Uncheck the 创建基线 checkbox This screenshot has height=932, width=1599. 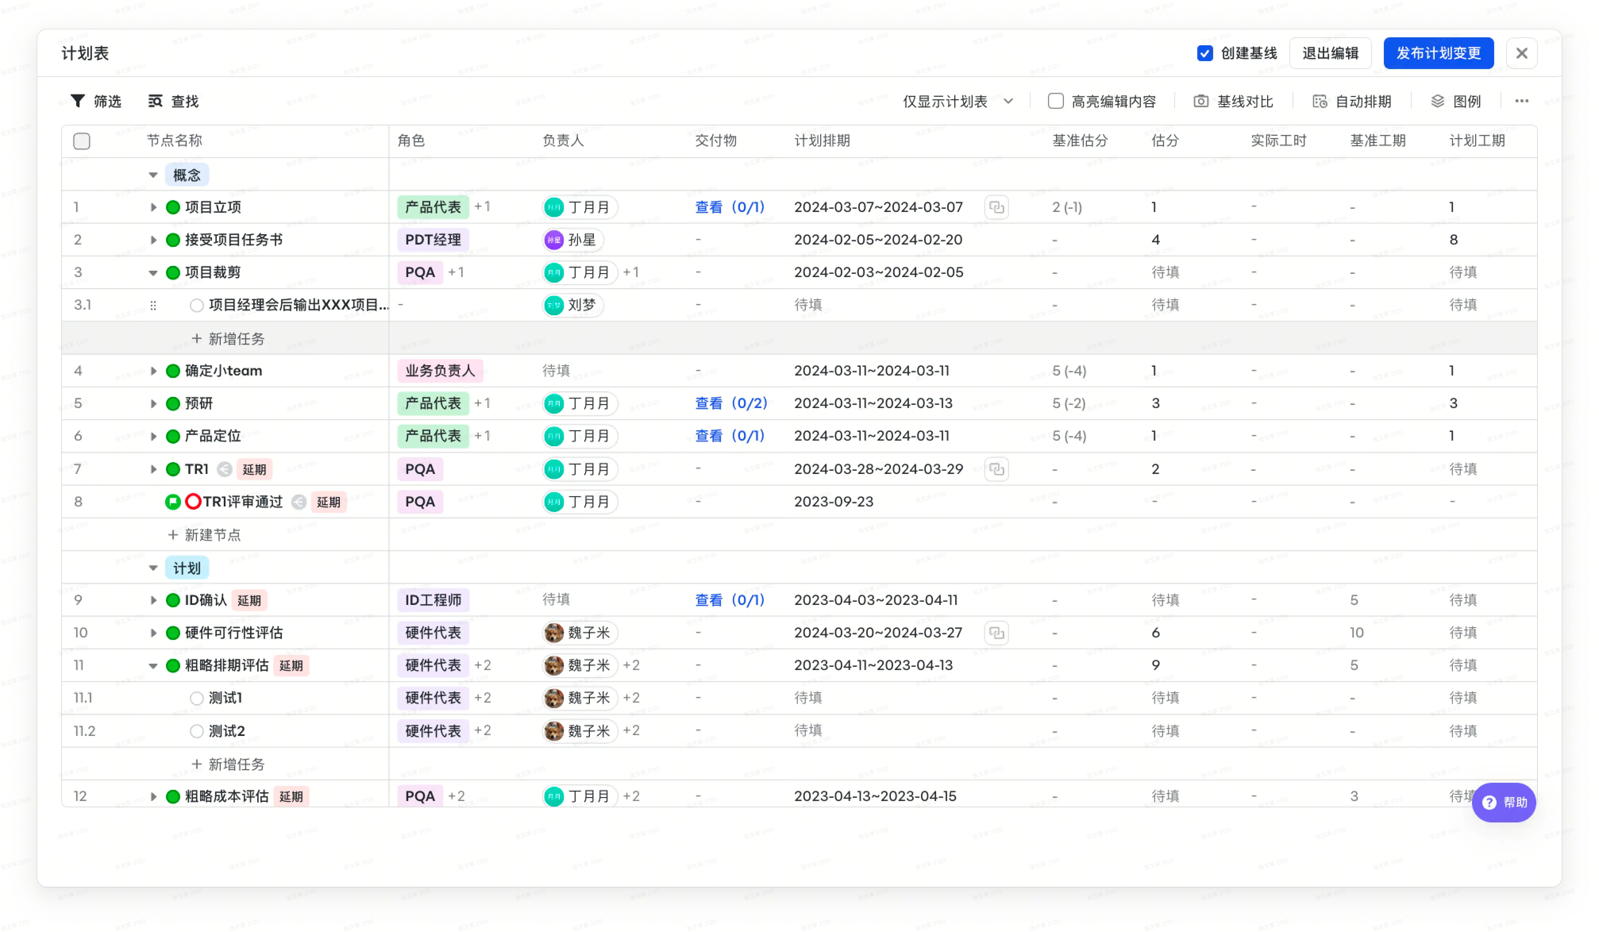click(1205, 53)
